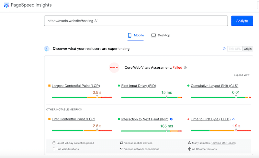
Task: Click the INP distribution bar
Action: tap(152, 131)
